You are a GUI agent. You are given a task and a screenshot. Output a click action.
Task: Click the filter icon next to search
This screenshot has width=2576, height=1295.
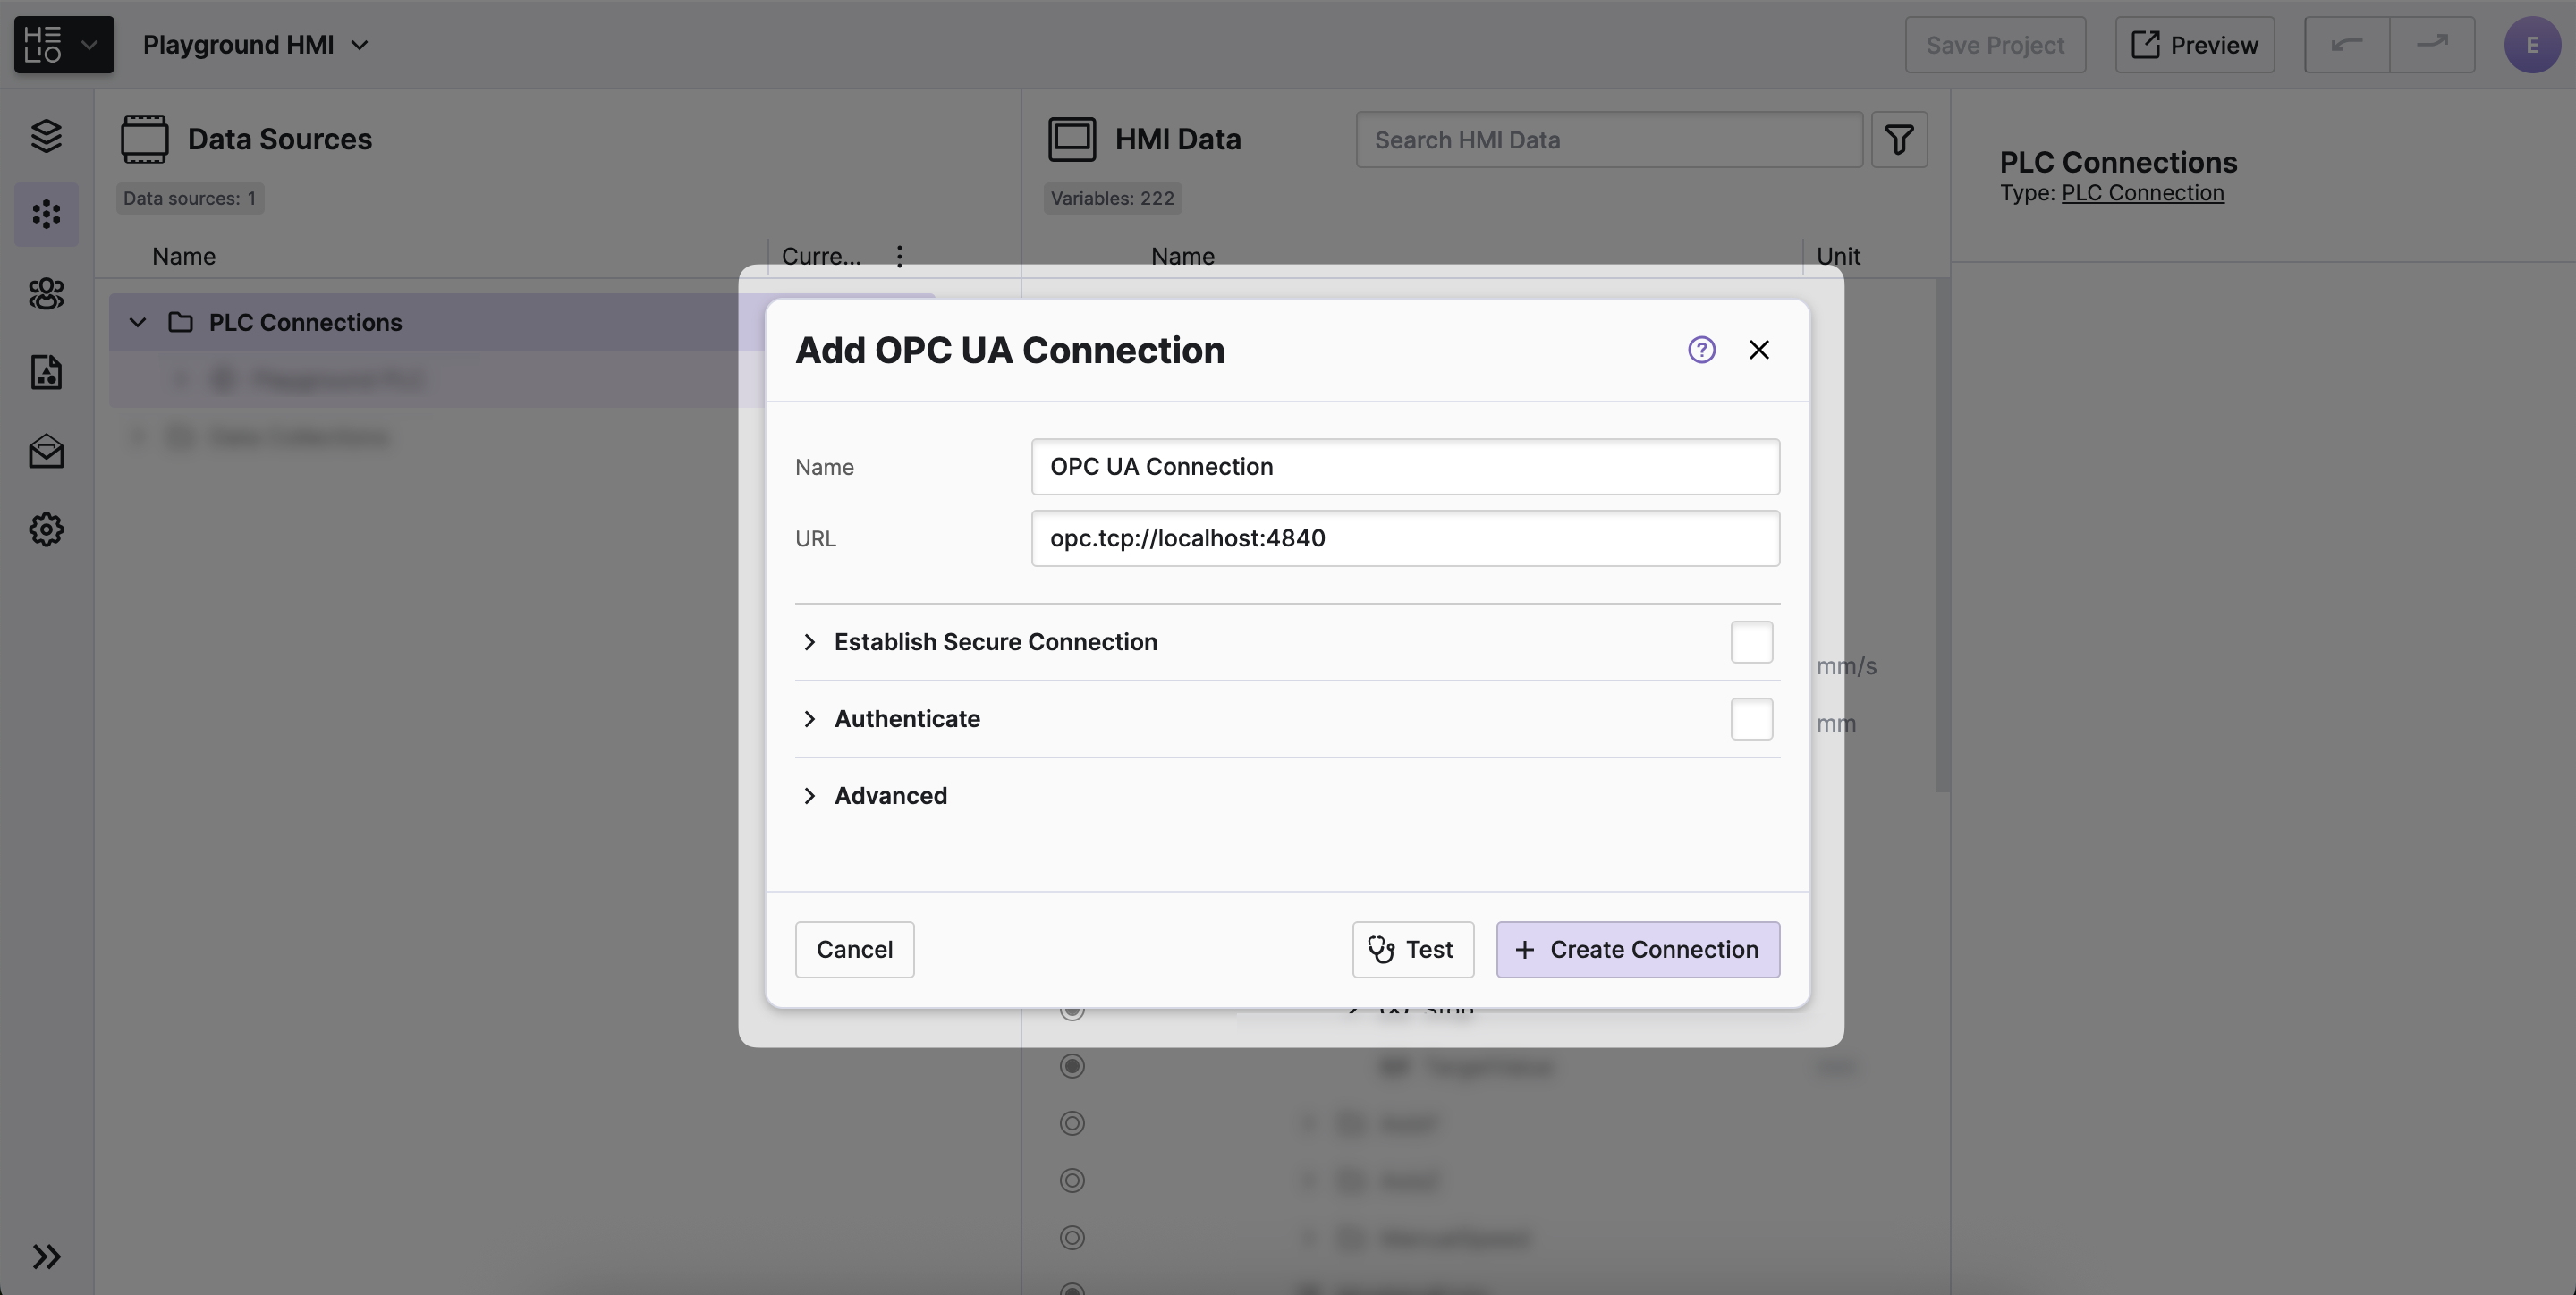point(1898,139)
